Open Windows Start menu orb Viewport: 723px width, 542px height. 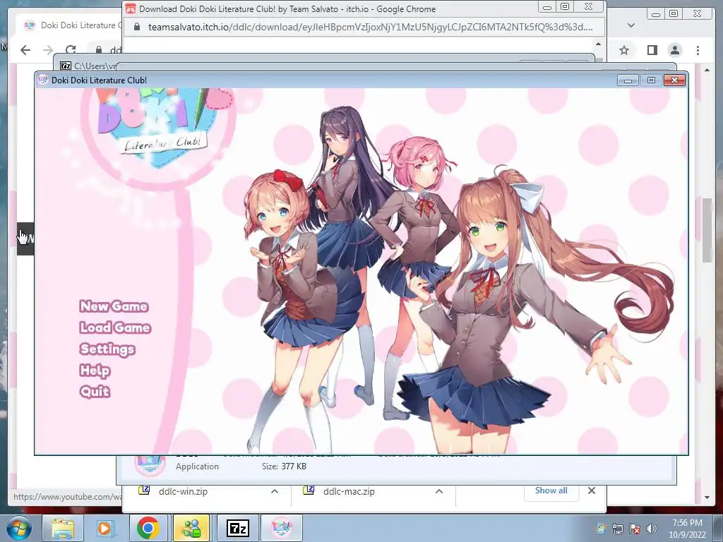coord(19,528)
